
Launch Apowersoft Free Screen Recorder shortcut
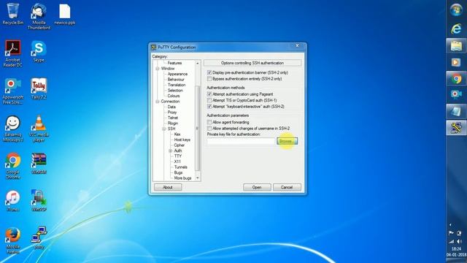coord(13,91)
